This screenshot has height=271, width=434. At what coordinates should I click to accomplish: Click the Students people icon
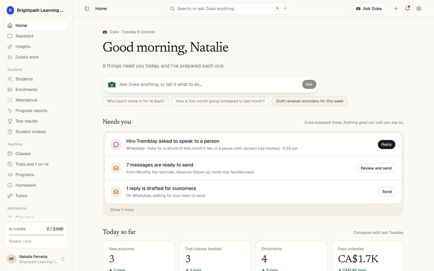coord(10,79)
